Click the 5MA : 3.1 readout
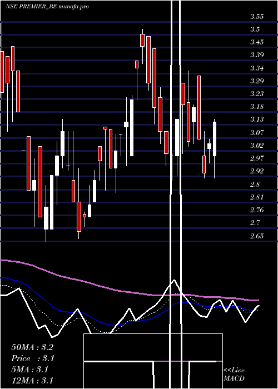The image size is (278, 389). 29,370
